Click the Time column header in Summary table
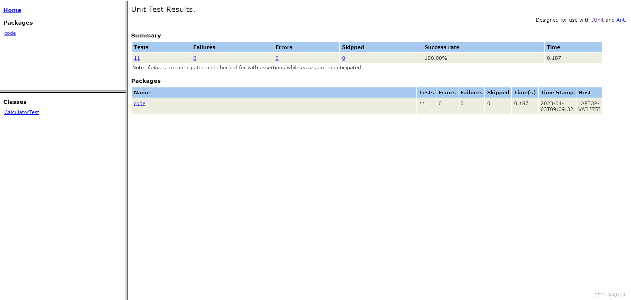631x300 pixels. point(573,47)
